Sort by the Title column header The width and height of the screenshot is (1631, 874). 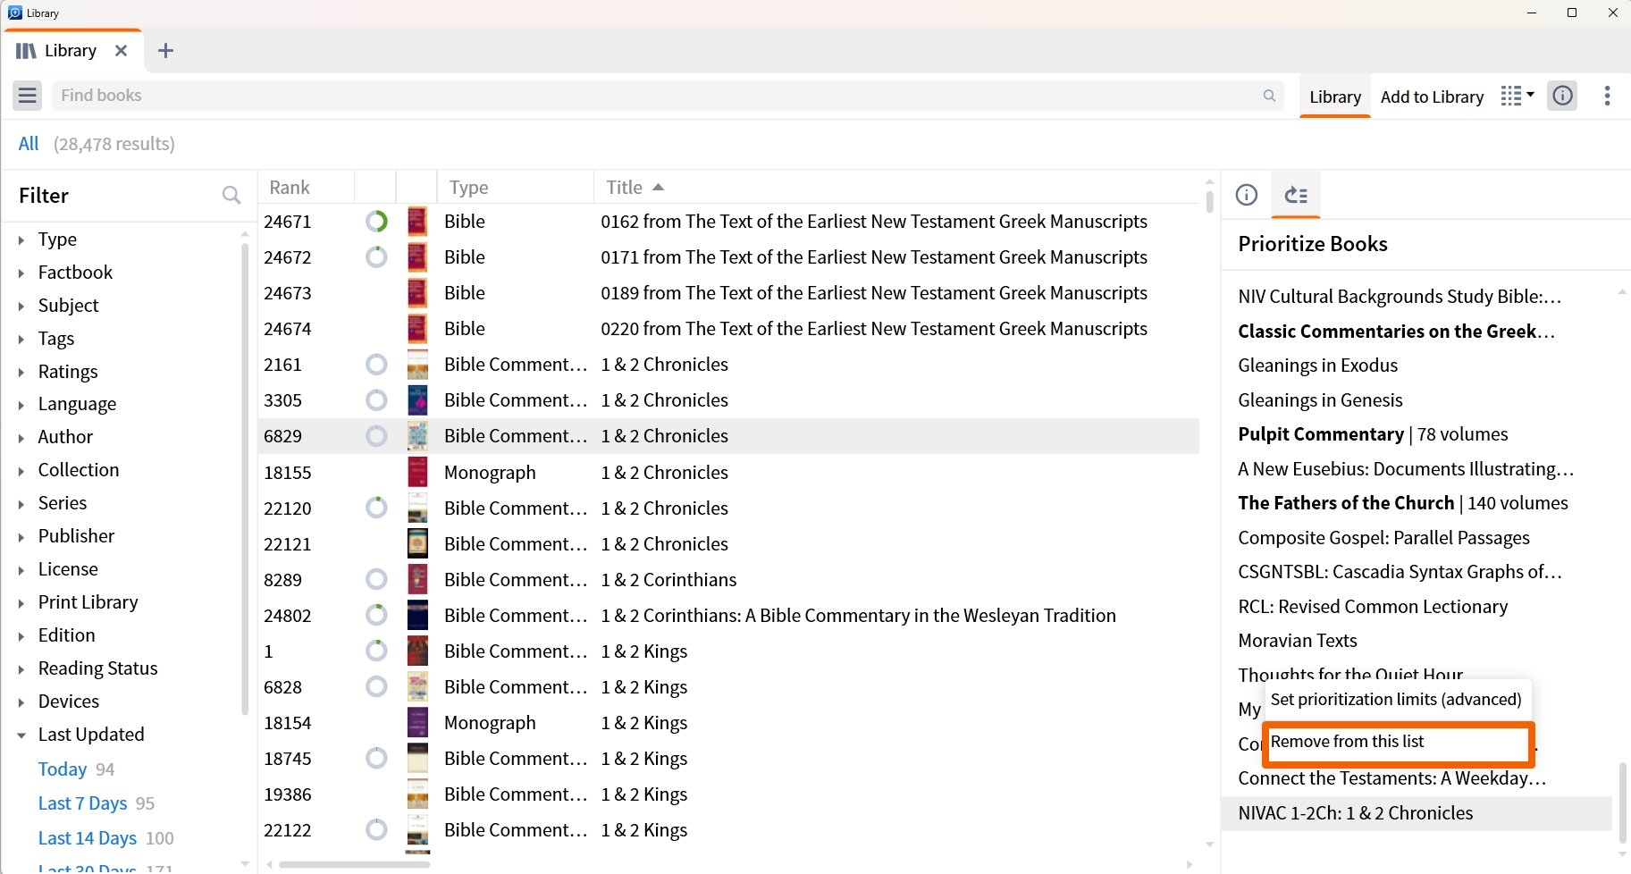[635, 187]
